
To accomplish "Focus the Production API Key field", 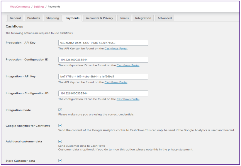I will point(103,43).
